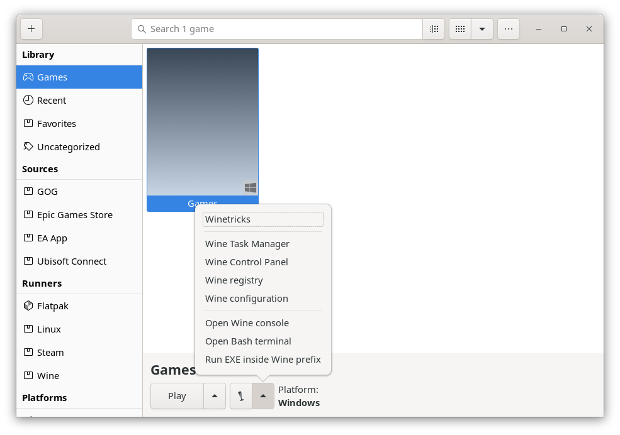The width and height of the screenshot is (620, 435).
Task: Click the game cover thumbnail
Action: tap(203, 122)
